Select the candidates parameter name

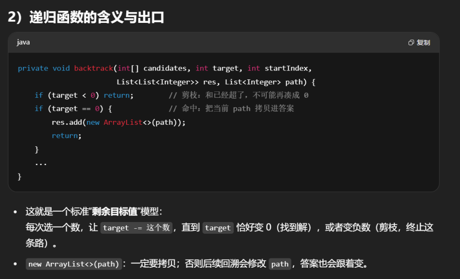[x=165, y=68]
